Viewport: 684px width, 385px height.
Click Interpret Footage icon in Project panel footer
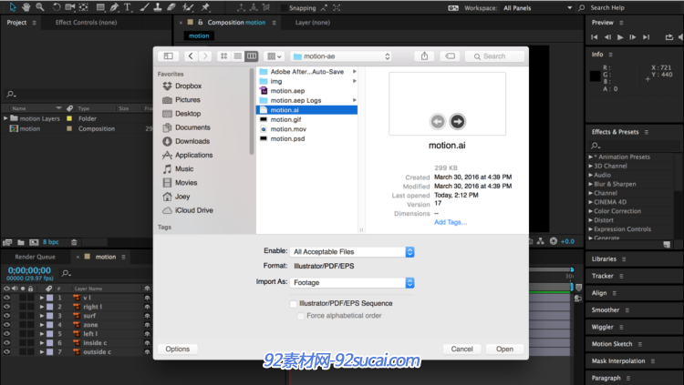click(x=7, y=242)
